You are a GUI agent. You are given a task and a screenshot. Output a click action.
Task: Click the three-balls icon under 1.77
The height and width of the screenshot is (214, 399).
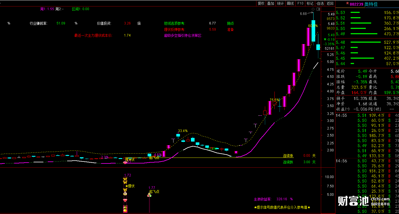(x=149, y=195)
